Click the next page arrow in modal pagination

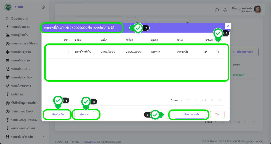pos(212,100)
